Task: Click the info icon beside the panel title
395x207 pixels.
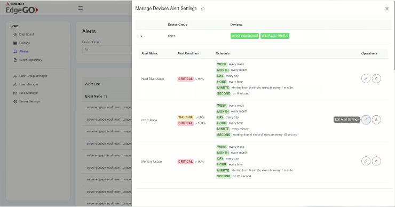Action: 203,9
